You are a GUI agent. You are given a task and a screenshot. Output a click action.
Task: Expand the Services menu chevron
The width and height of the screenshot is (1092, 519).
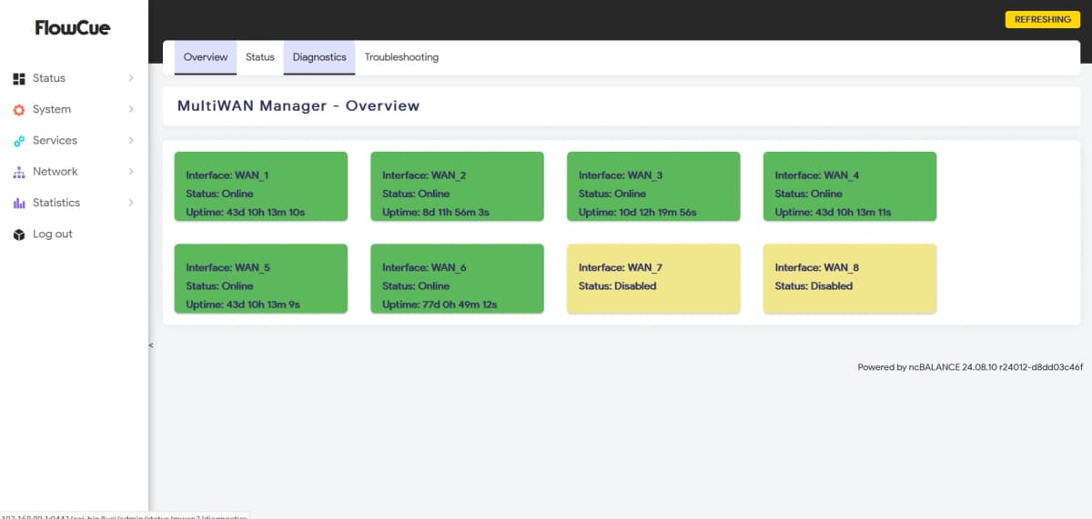pos(131,141)
